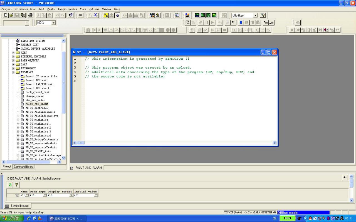This screenshot has width=356, height=222.
Task: Open the third green trace chart icon
Action: [x=208, y=15]
